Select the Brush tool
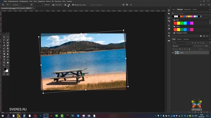The width and height of the screenshot is (211, 118). point(4,48)
